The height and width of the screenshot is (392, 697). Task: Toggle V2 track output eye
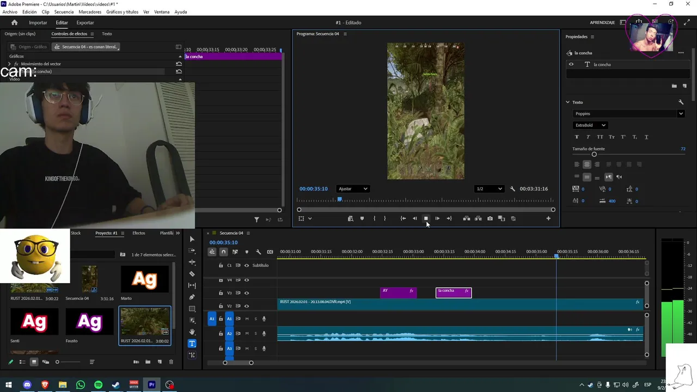(x=247, y=306)
